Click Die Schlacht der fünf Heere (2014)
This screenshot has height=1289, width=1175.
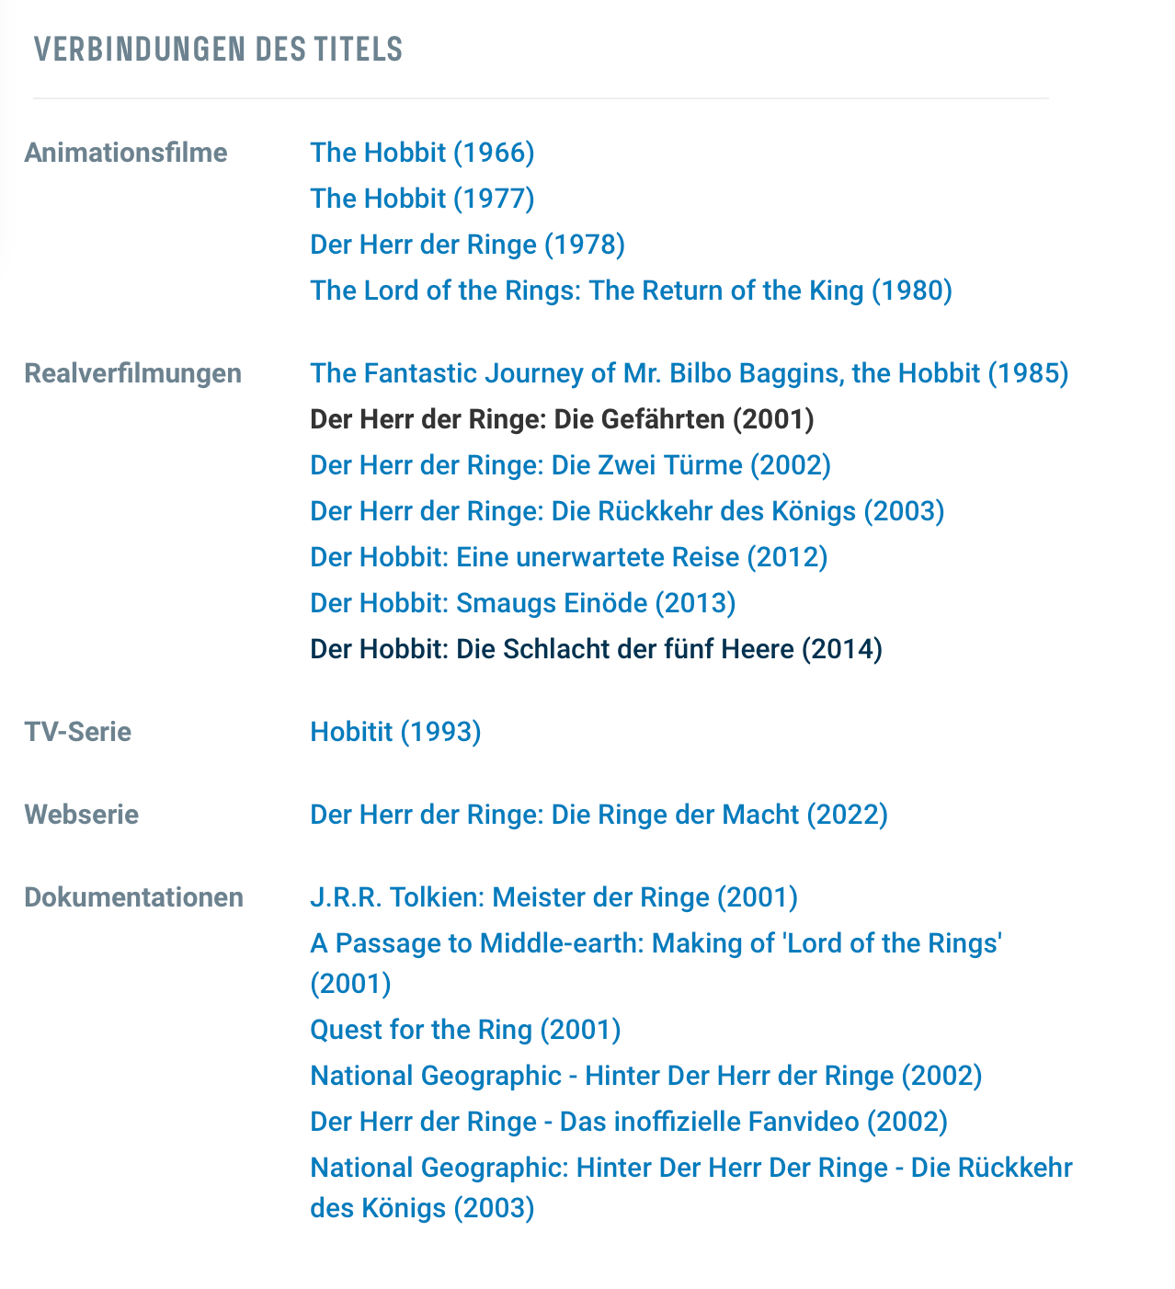coord(596,649)
